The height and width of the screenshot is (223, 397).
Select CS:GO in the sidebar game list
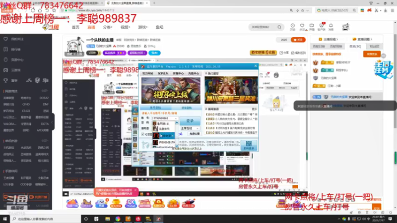pos(26,111)
